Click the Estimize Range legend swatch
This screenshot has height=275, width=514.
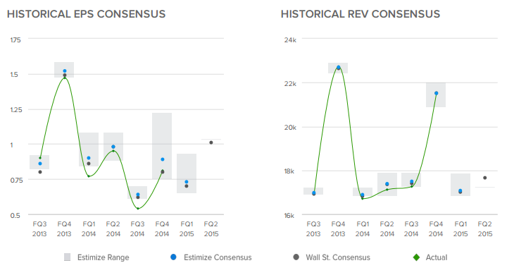(x=67, y=257)
